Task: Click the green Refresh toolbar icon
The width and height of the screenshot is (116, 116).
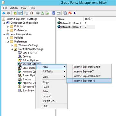Action: [43, 13]
